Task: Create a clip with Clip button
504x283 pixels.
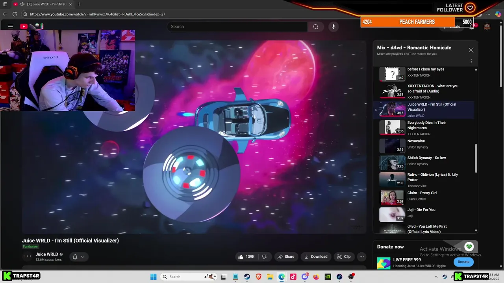Action: click(x=343, y=257)
